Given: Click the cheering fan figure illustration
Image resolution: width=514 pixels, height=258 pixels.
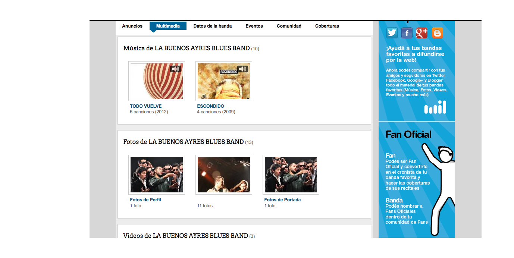Looking at the screenshot, I should tap(439, 189).
